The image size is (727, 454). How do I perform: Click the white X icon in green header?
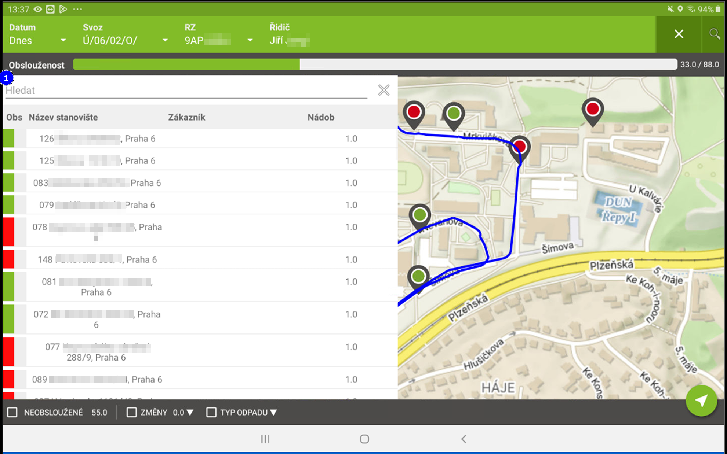679,34
